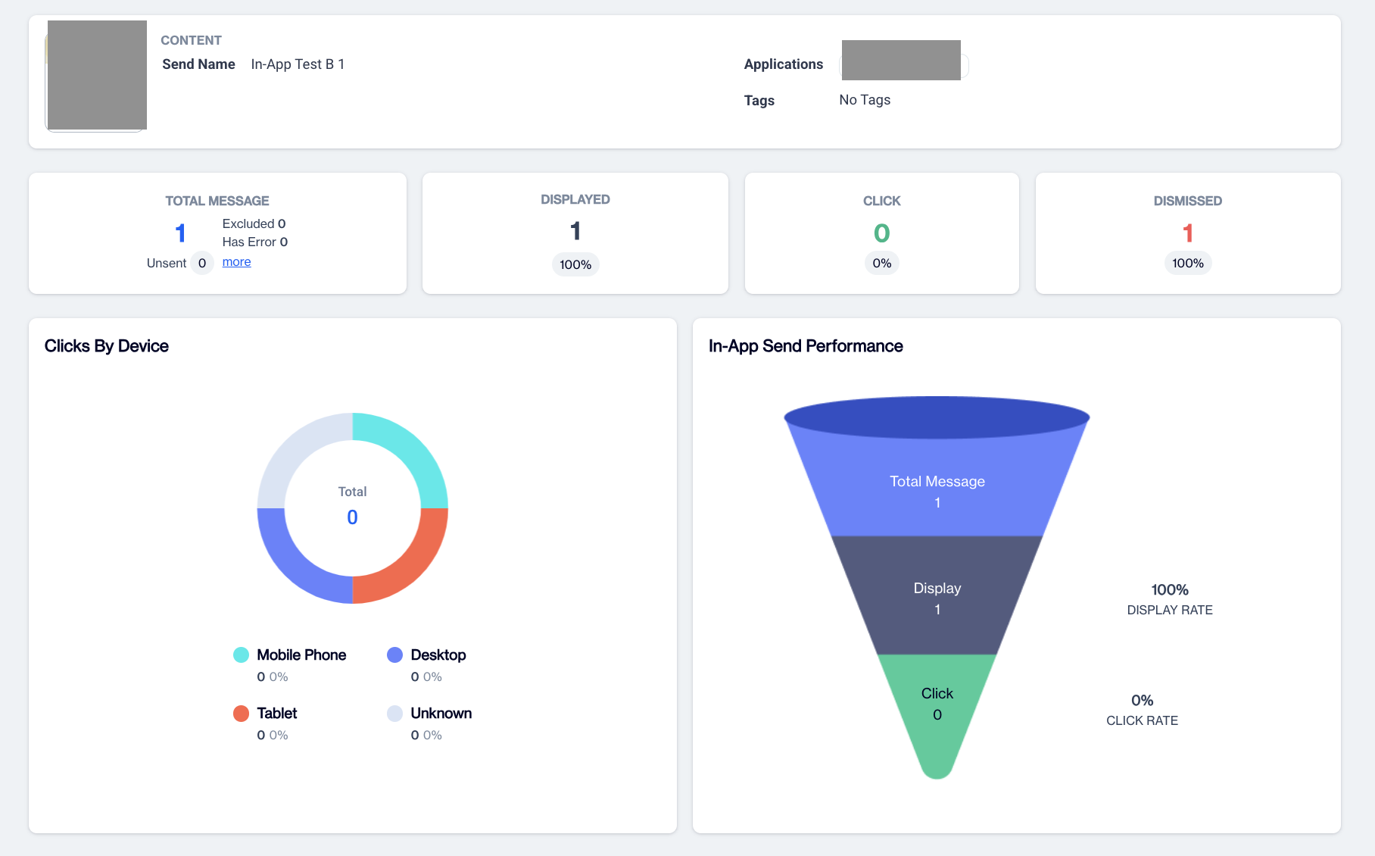Click the donut chart Total center value
The width and height of the screenshot is (1375, 856).
352,517
